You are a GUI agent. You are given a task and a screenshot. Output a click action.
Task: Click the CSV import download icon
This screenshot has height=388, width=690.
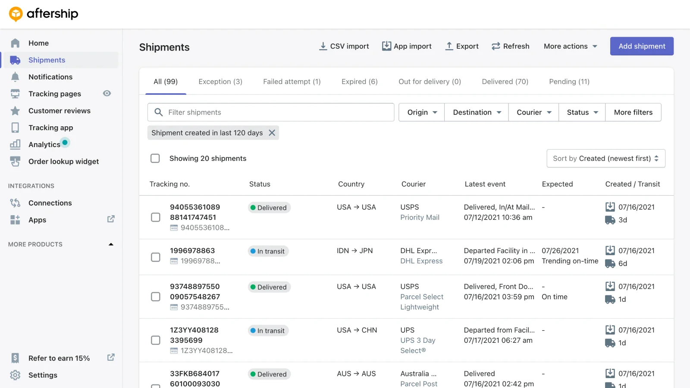coord(323,46)
